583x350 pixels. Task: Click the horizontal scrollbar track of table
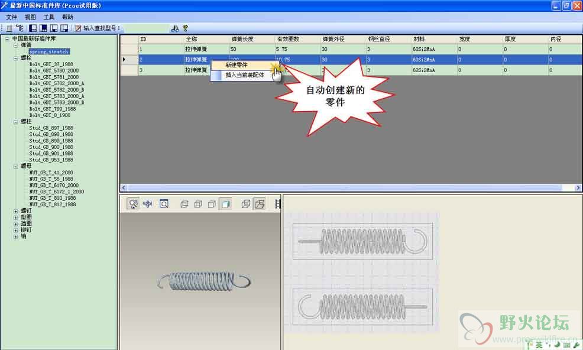point(351,188)
